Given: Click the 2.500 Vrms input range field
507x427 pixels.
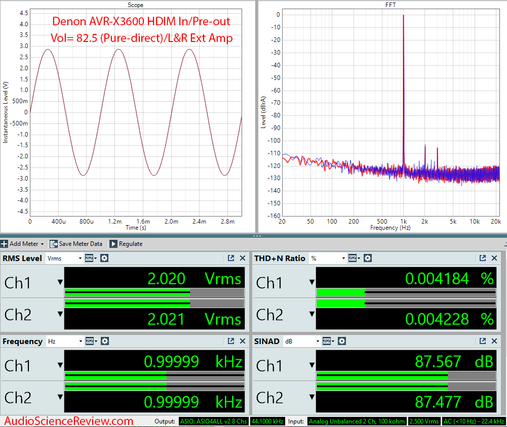Looking at the screenshot, I should click(x=424, y=421).
